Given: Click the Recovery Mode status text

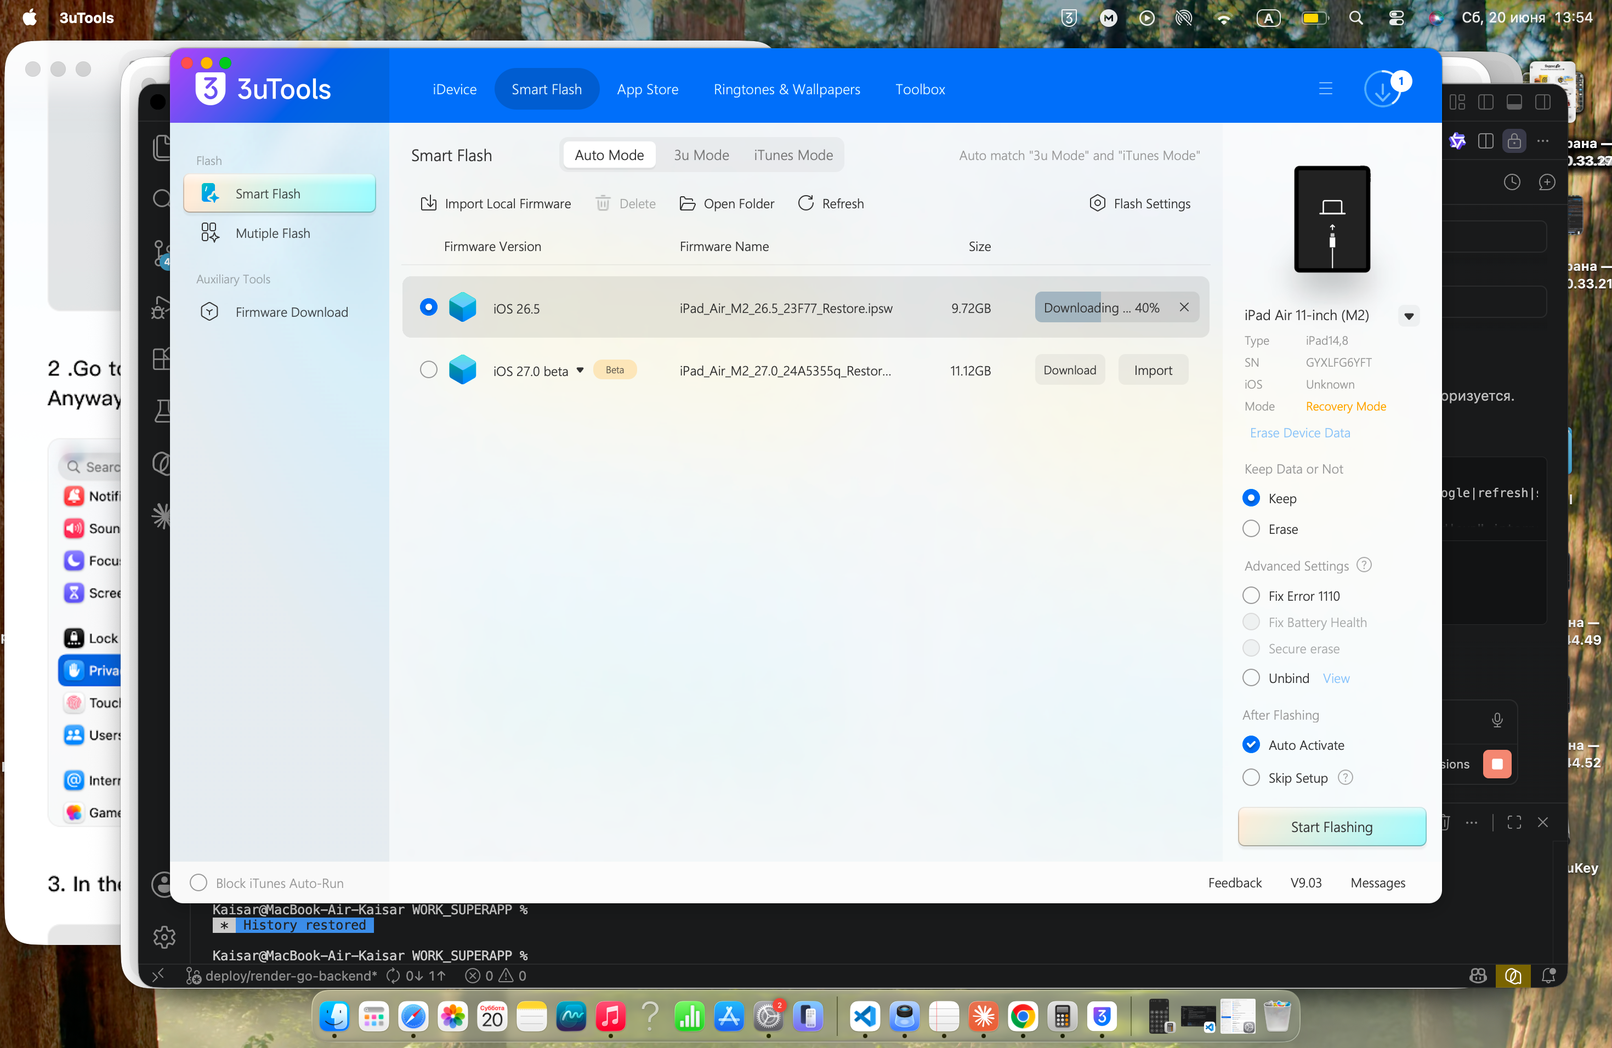Looking at the screenshot, I should point(1345,406).
